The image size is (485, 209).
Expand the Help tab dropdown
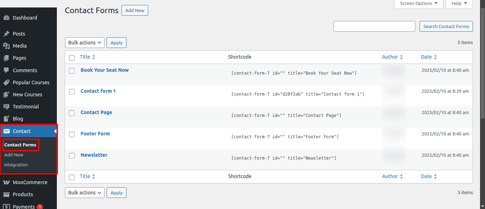pos(459,4)
